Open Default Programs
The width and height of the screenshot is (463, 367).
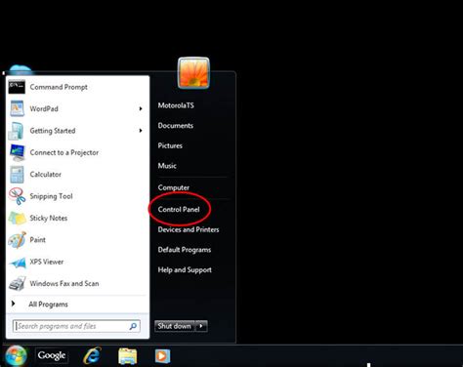click(185, 250)
